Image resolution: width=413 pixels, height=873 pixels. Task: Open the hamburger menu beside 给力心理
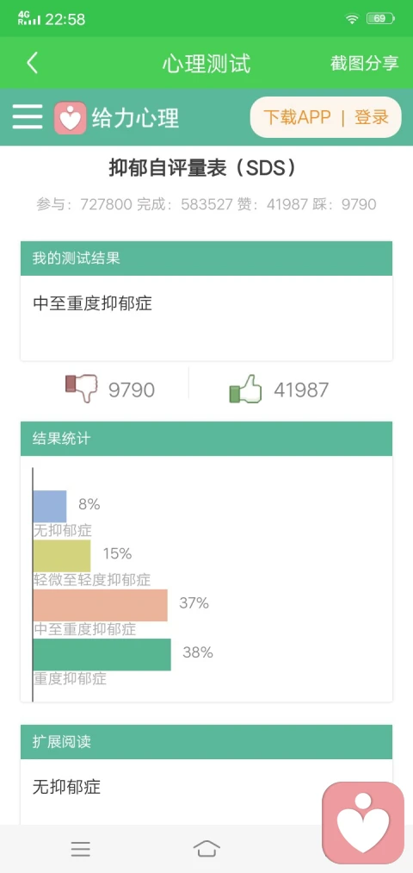tap(28, 117)
